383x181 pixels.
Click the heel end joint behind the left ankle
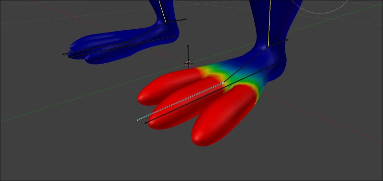186,19
